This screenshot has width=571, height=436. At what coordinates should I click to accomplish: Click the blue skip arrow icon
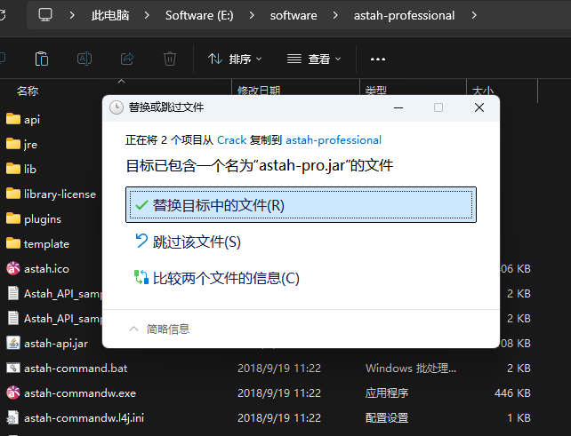[141, 241]
